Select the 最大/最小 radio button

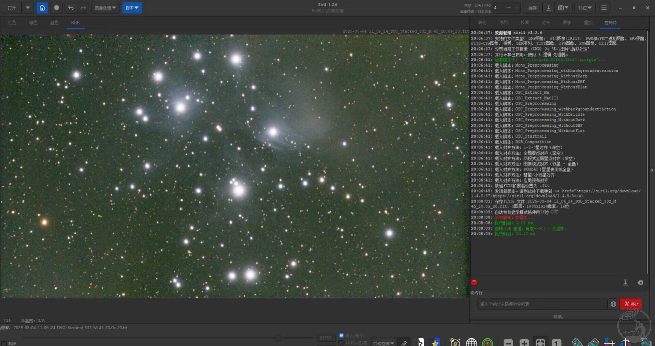click(341, 335)
